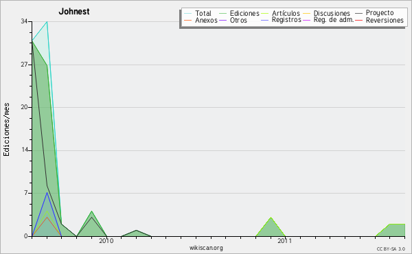Click the Total line peak at 34

(47, 21)
